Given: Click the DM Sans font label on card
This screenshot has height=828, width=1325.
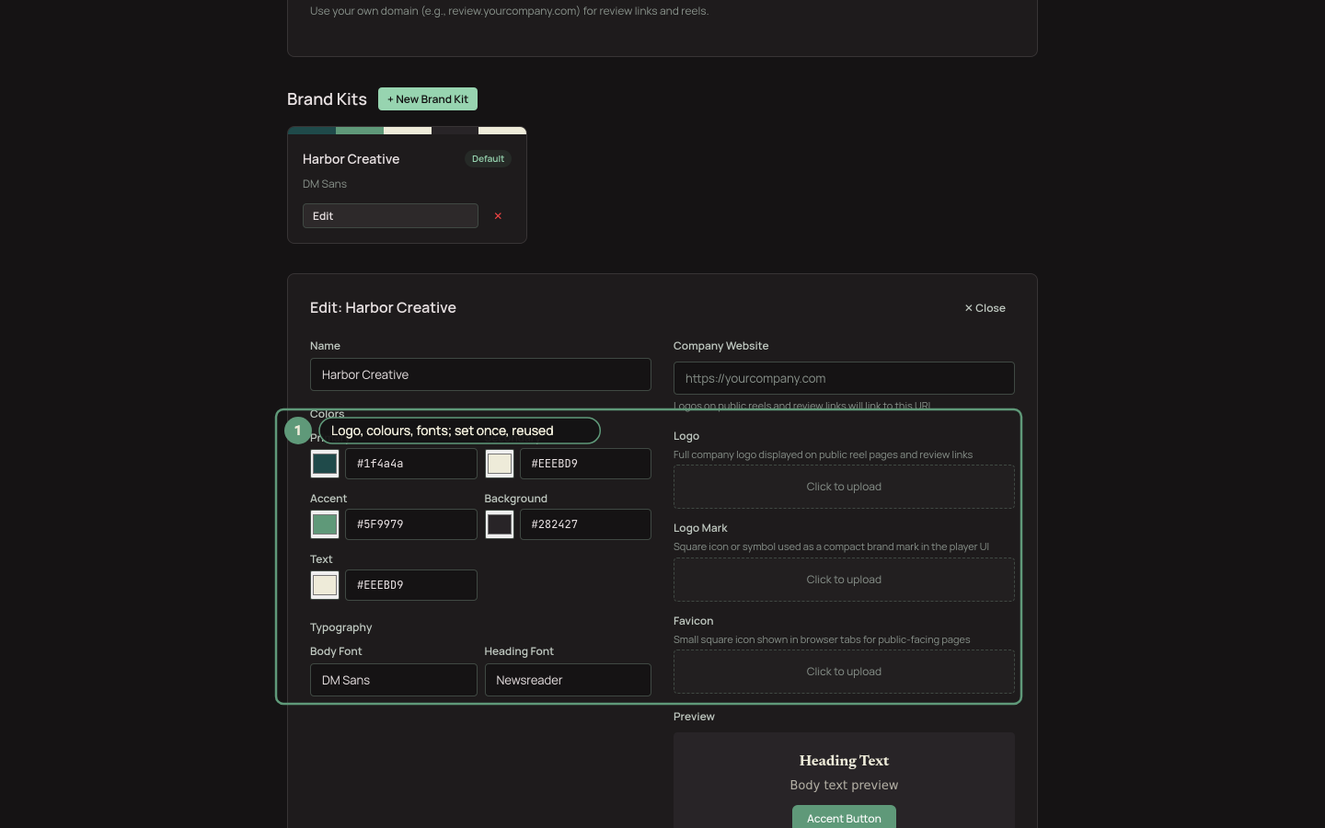Looking at the screenshot, I should click(x=325, y=184).
